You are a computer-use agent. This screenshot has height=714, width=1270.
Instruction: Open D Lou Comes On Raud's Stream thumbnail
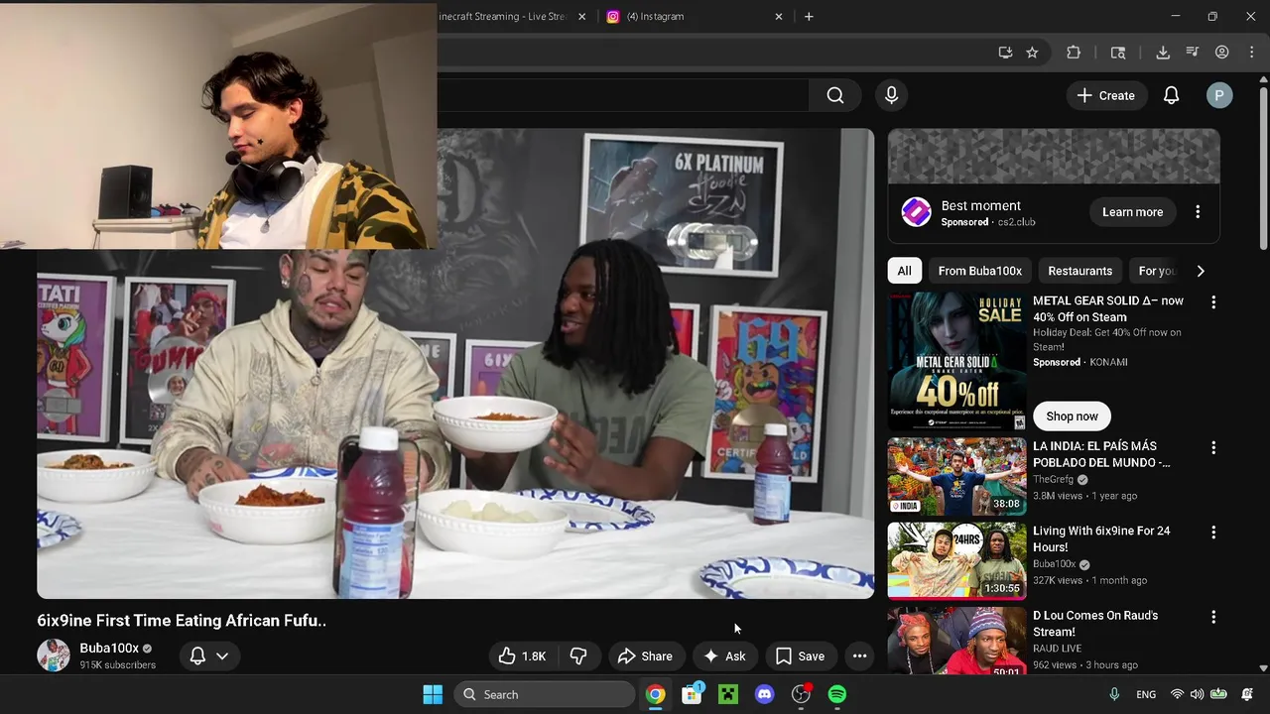tap(956, 642)
